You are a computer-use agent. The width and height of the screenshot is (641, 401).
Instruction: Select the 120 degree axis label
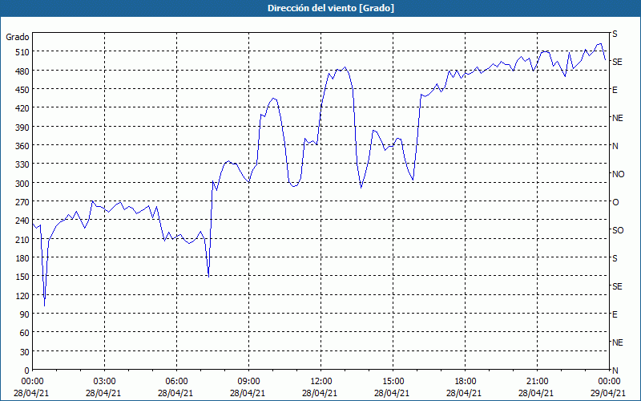click(23, 296)
